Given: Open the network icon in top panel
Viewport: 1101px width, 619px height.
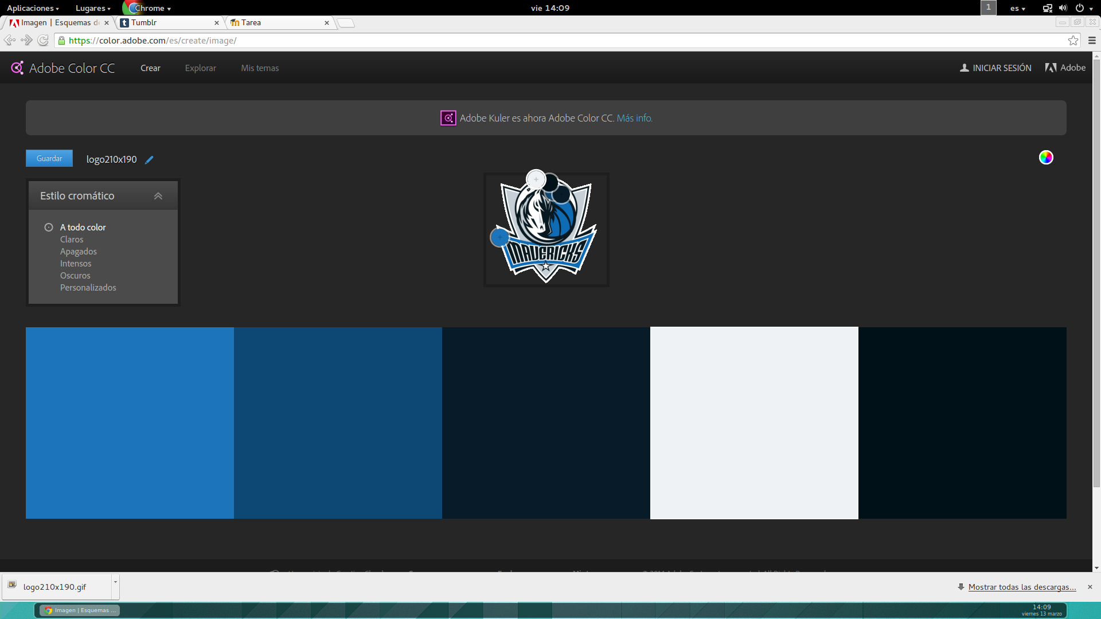Looking at the screenshot, I should tap(1047, 8).
